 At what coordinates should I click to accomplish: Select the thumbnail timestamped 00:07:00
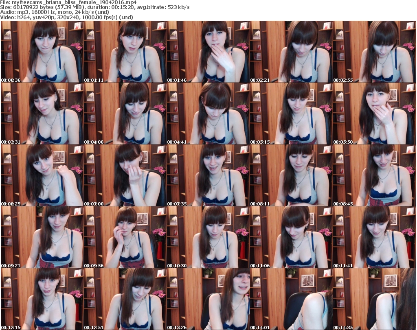click(x=125, y=175)
